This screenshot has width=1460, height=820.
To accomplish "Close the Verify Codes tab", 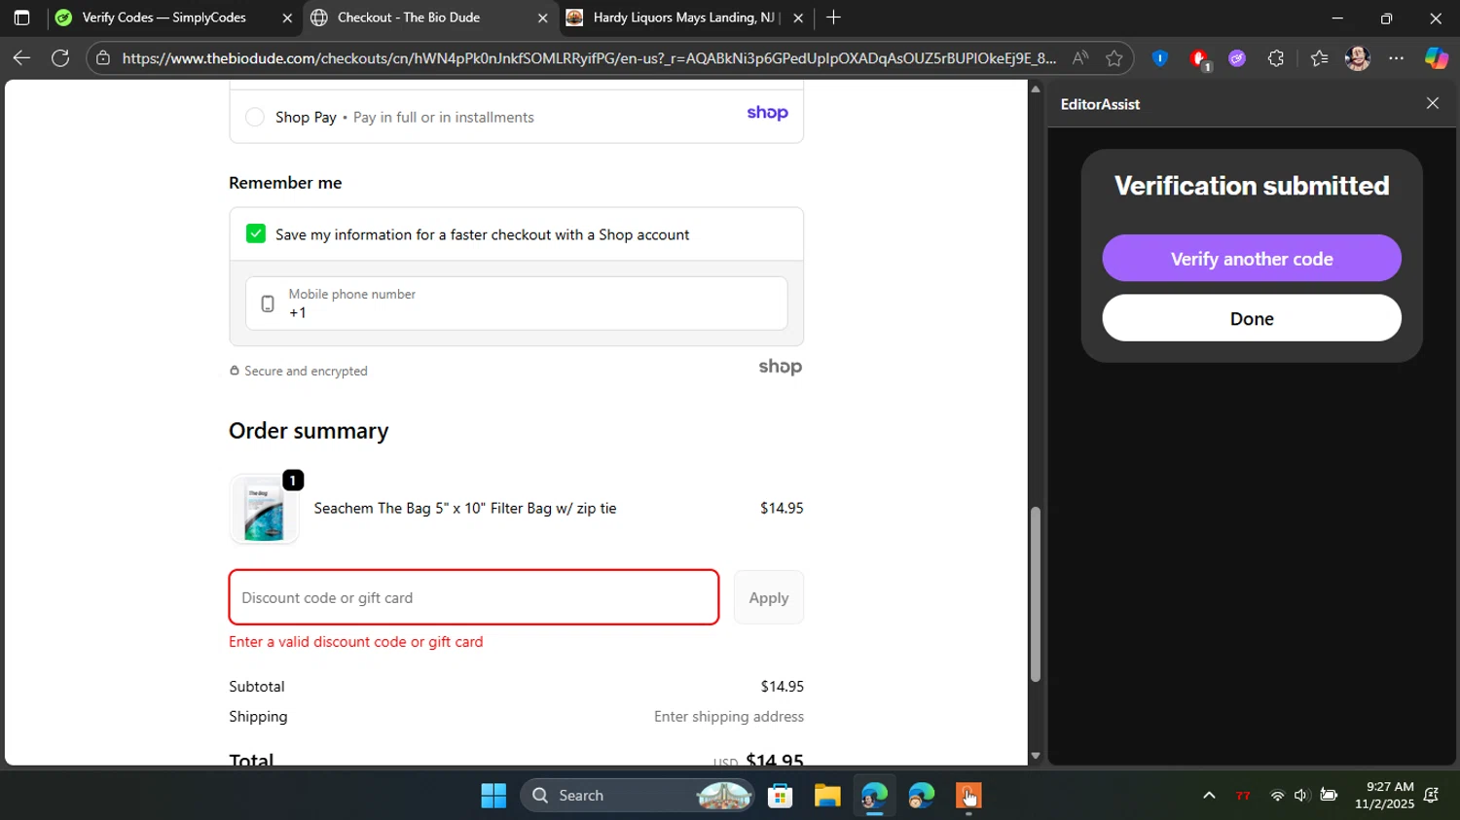I will click(x=287, y=18).
